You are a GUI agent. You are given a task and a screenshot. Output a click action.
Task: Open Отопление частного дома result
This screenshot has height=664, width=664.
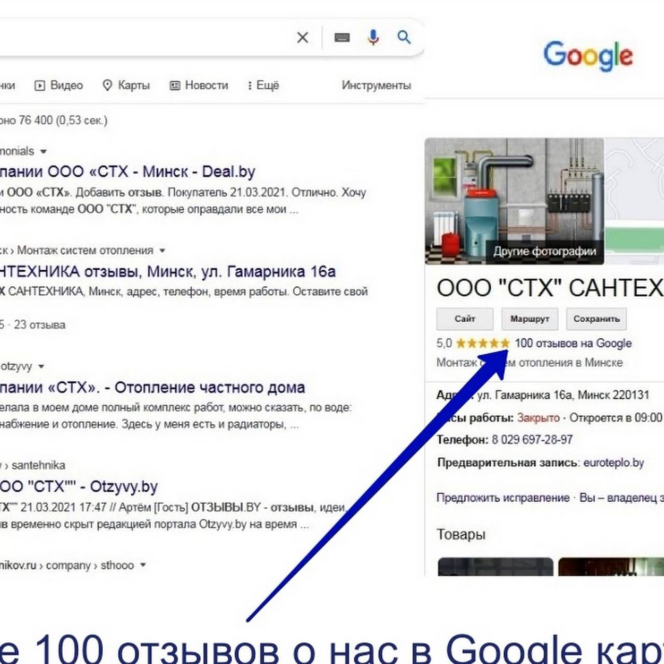pyautogui.click(x=152, y=388)
